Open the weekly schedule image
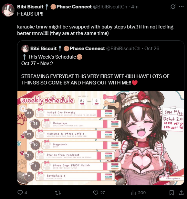This screenshot has height=199, width=187. [101, 138]
